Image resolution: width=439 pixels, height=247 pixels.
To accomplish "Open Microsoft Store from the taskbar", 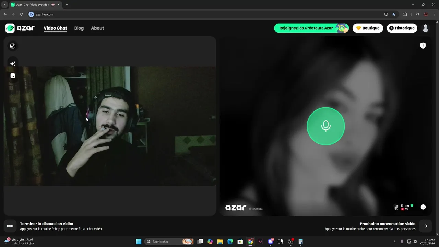I will (x=240, y=242).
